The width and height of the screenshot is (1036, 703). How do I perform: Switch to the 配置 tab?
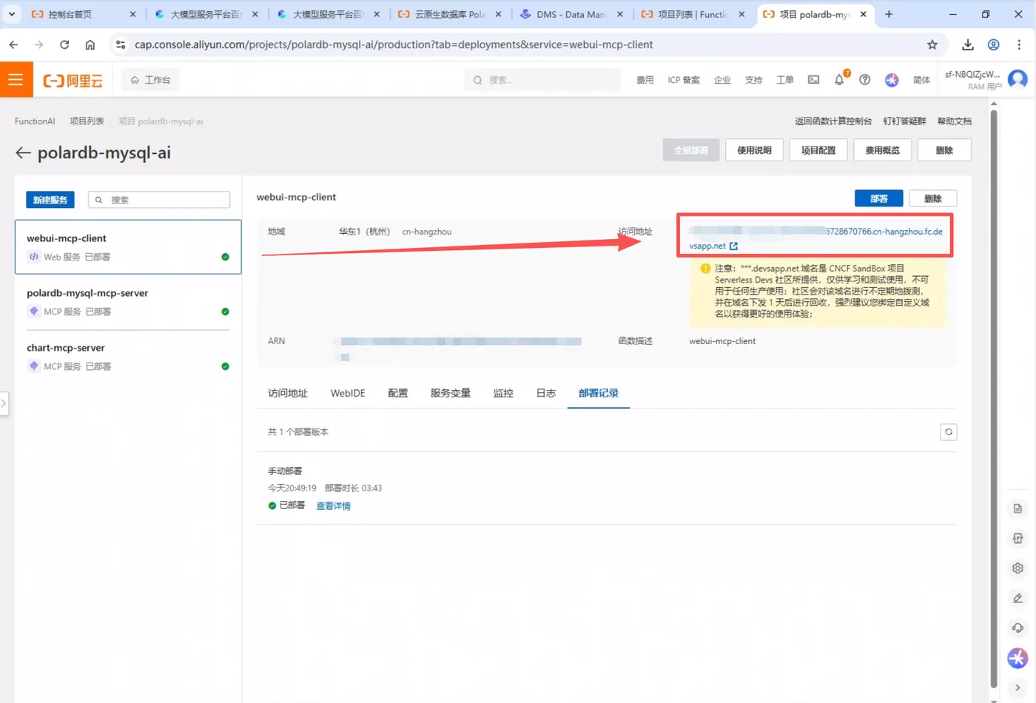tap(398, 393)
